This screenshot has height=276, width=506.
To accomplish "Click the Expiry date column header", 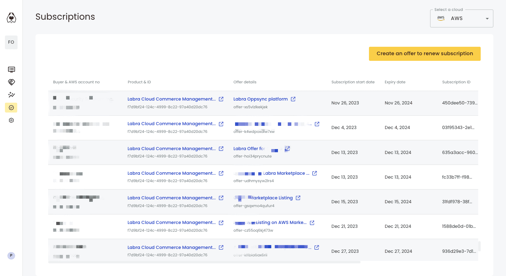I will [395, 82].
